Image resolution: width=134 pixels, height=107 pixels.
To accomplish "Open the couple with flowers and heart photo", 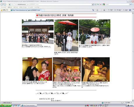I will tap(67, 69).
